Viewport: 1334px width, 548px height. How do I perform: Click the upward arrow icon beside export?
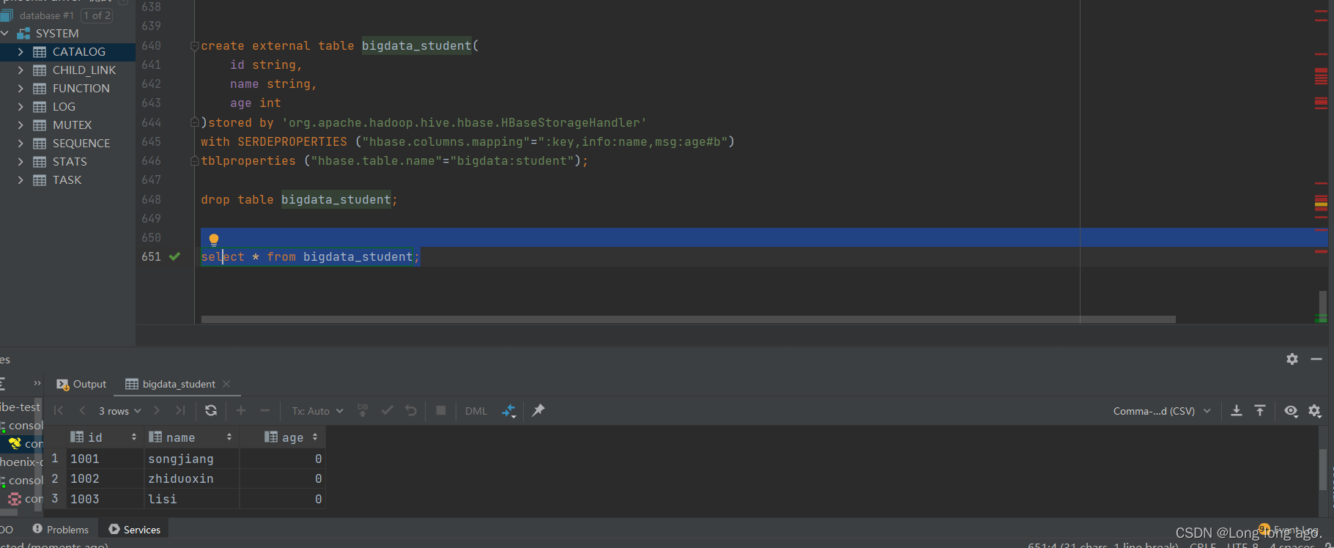coord(1260,410)
